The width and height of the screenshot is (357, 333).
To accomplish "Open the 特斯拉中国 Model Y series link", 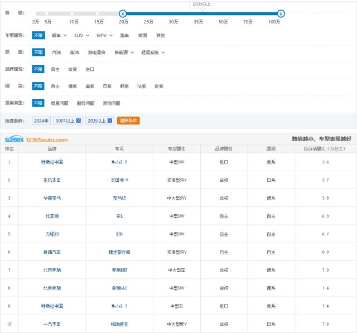I will 119,162.
